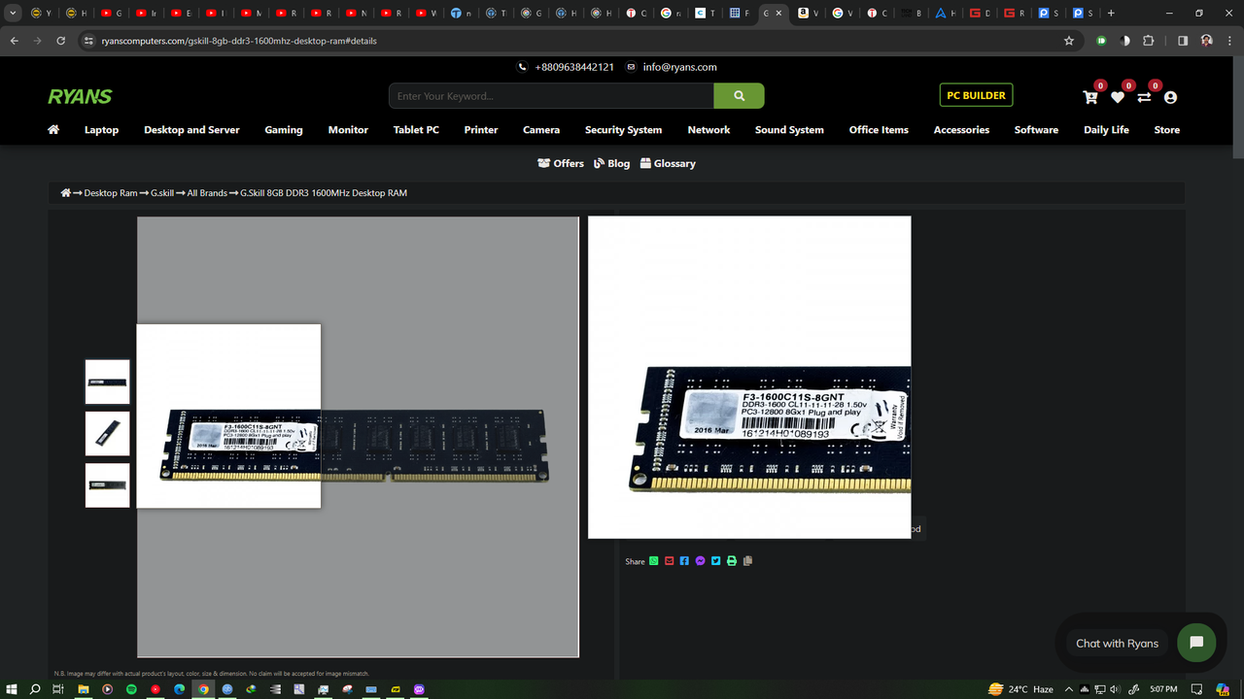
Task: Open the Network menu
Action: tap(708, 129)
